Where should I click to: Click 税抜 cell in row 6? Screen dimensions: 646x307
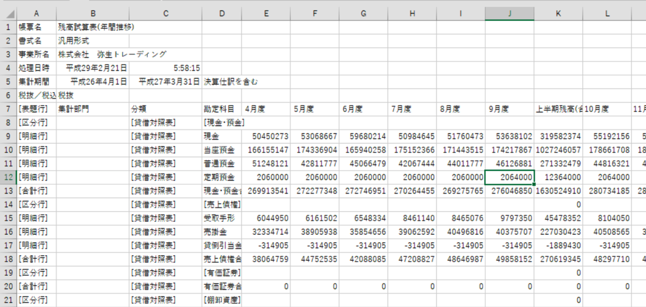tap(93, 95)
